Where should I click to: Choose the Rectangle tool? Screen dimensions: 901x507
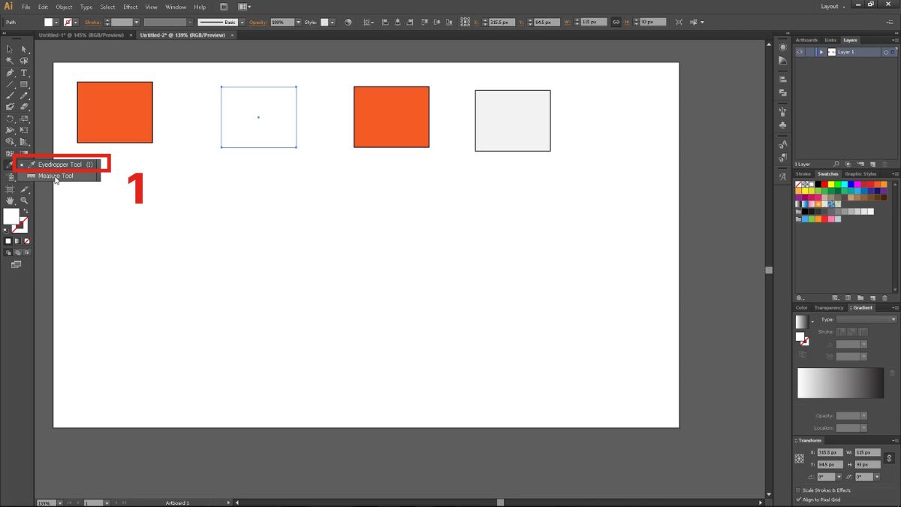24,84
